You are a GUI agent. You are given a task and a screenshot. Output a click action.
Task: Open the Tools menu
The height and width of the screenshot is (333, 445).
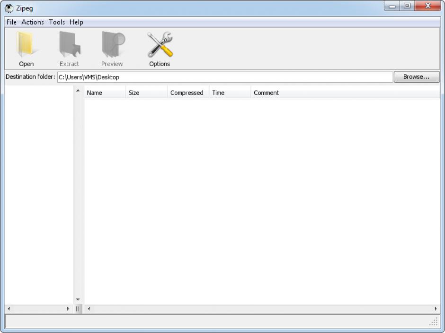57,22
